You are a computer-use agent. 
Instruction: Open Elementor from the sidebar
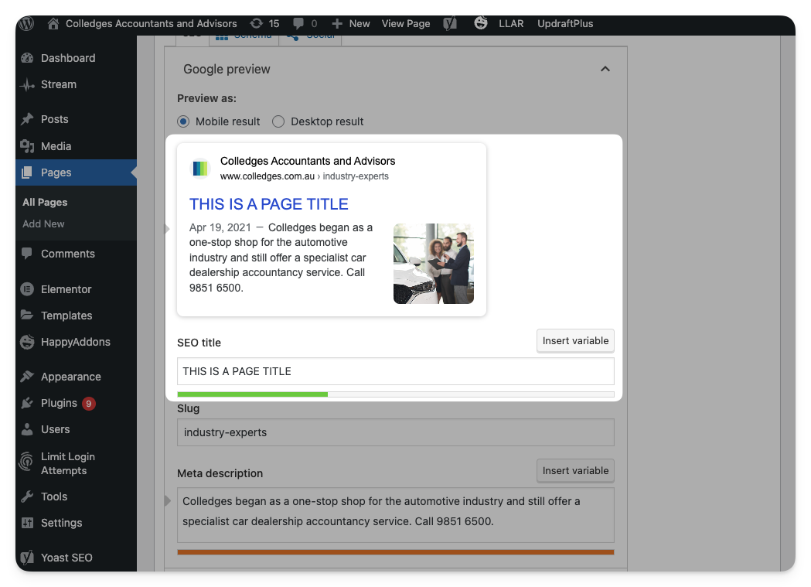coord(66,289)
